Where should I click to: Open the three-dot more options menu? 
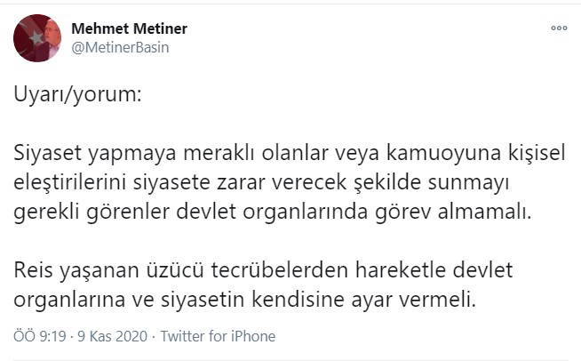click(559, 28)
